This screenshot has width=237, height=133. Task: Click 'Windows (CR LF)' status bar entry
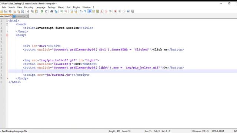point(200,131)
